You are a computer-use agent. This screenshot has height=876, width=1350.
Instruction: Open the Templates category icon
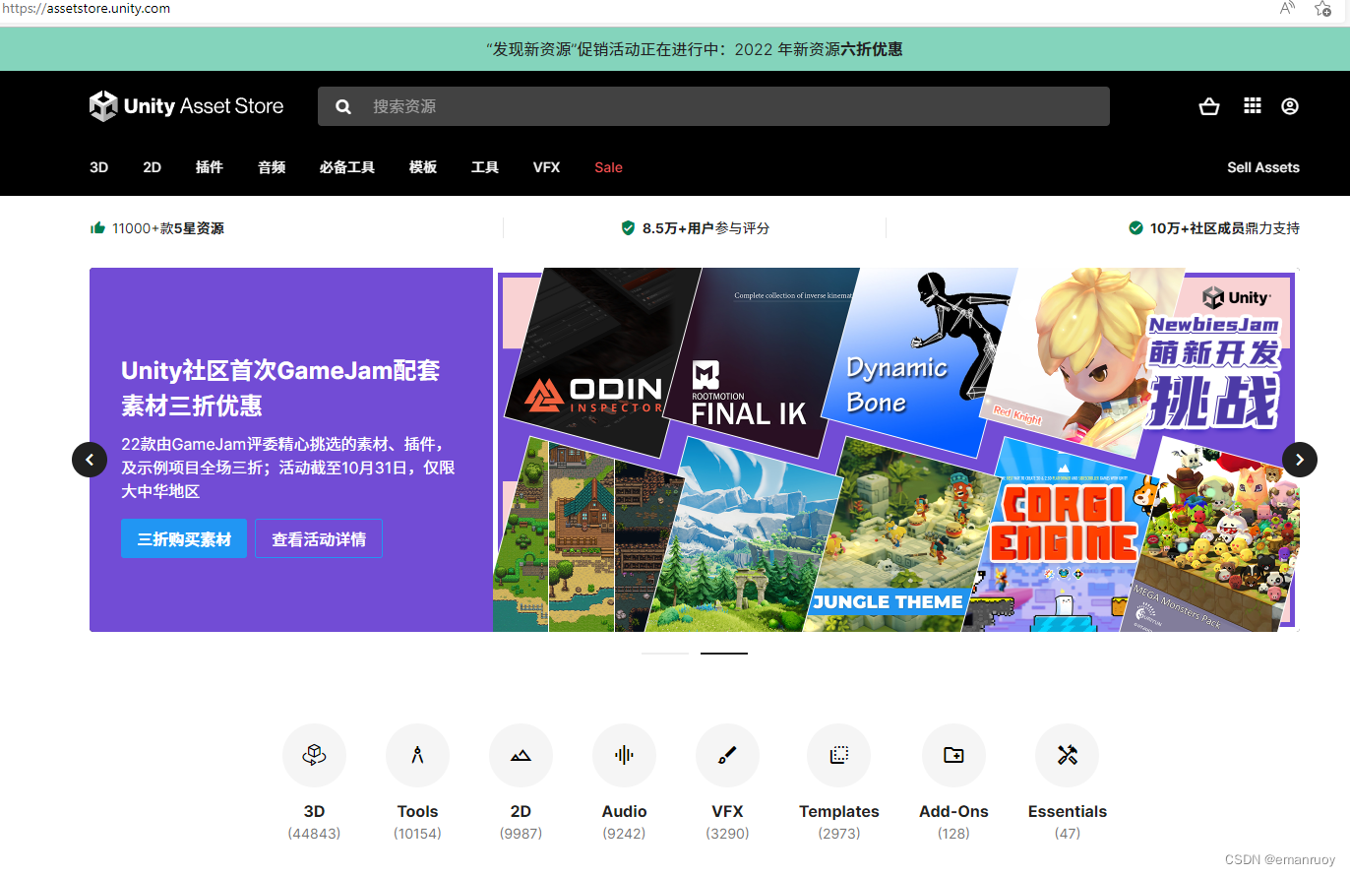[x=838, y=755]
